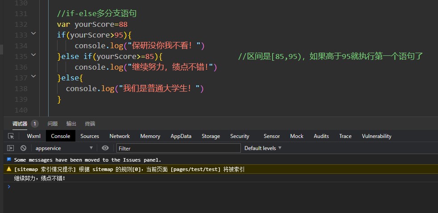Select the Console tab

coord(61,136)
